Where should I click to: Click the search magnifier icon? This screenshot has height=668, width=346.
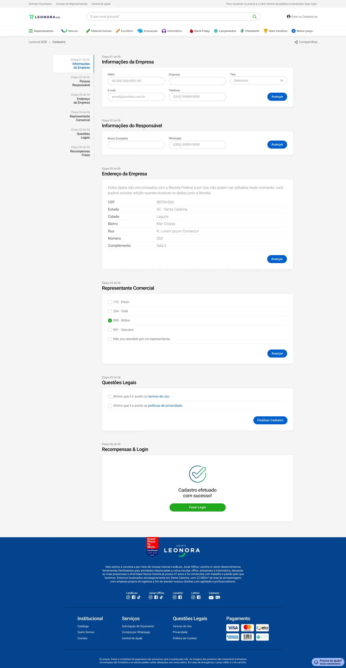click(x=255, y=17)
